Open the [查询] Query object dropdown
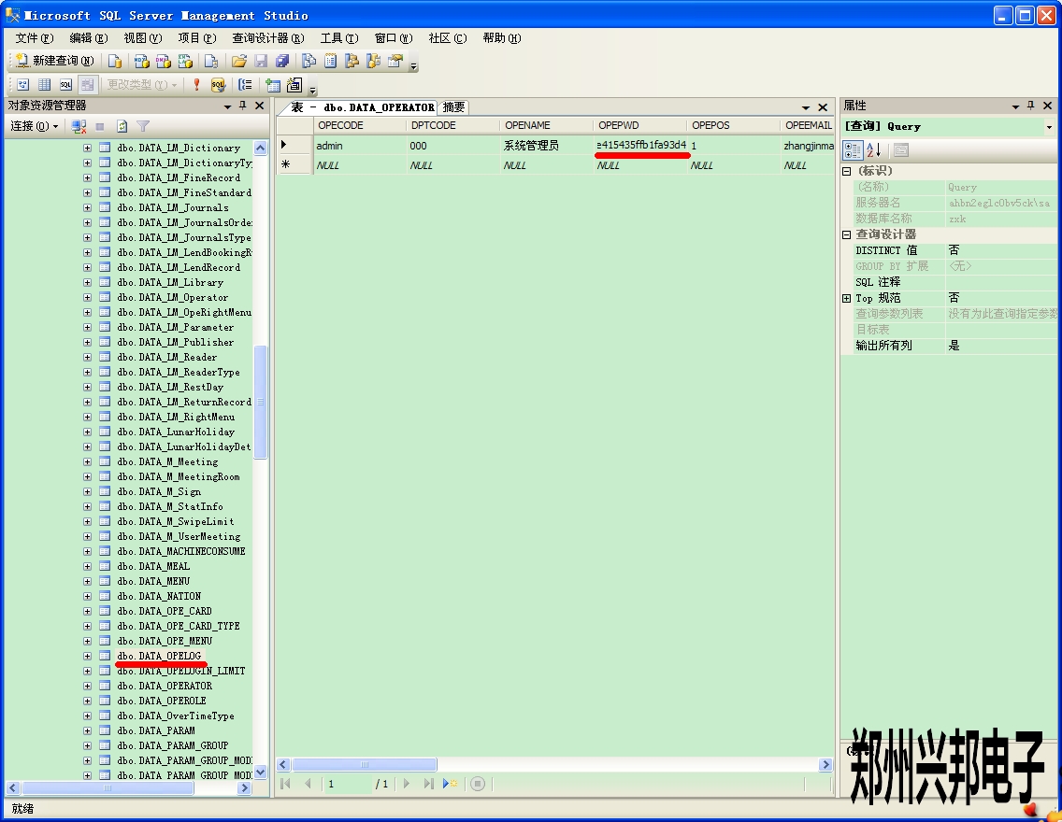The height and width of the screenshot is (822, 1062). click(1049, 126)
